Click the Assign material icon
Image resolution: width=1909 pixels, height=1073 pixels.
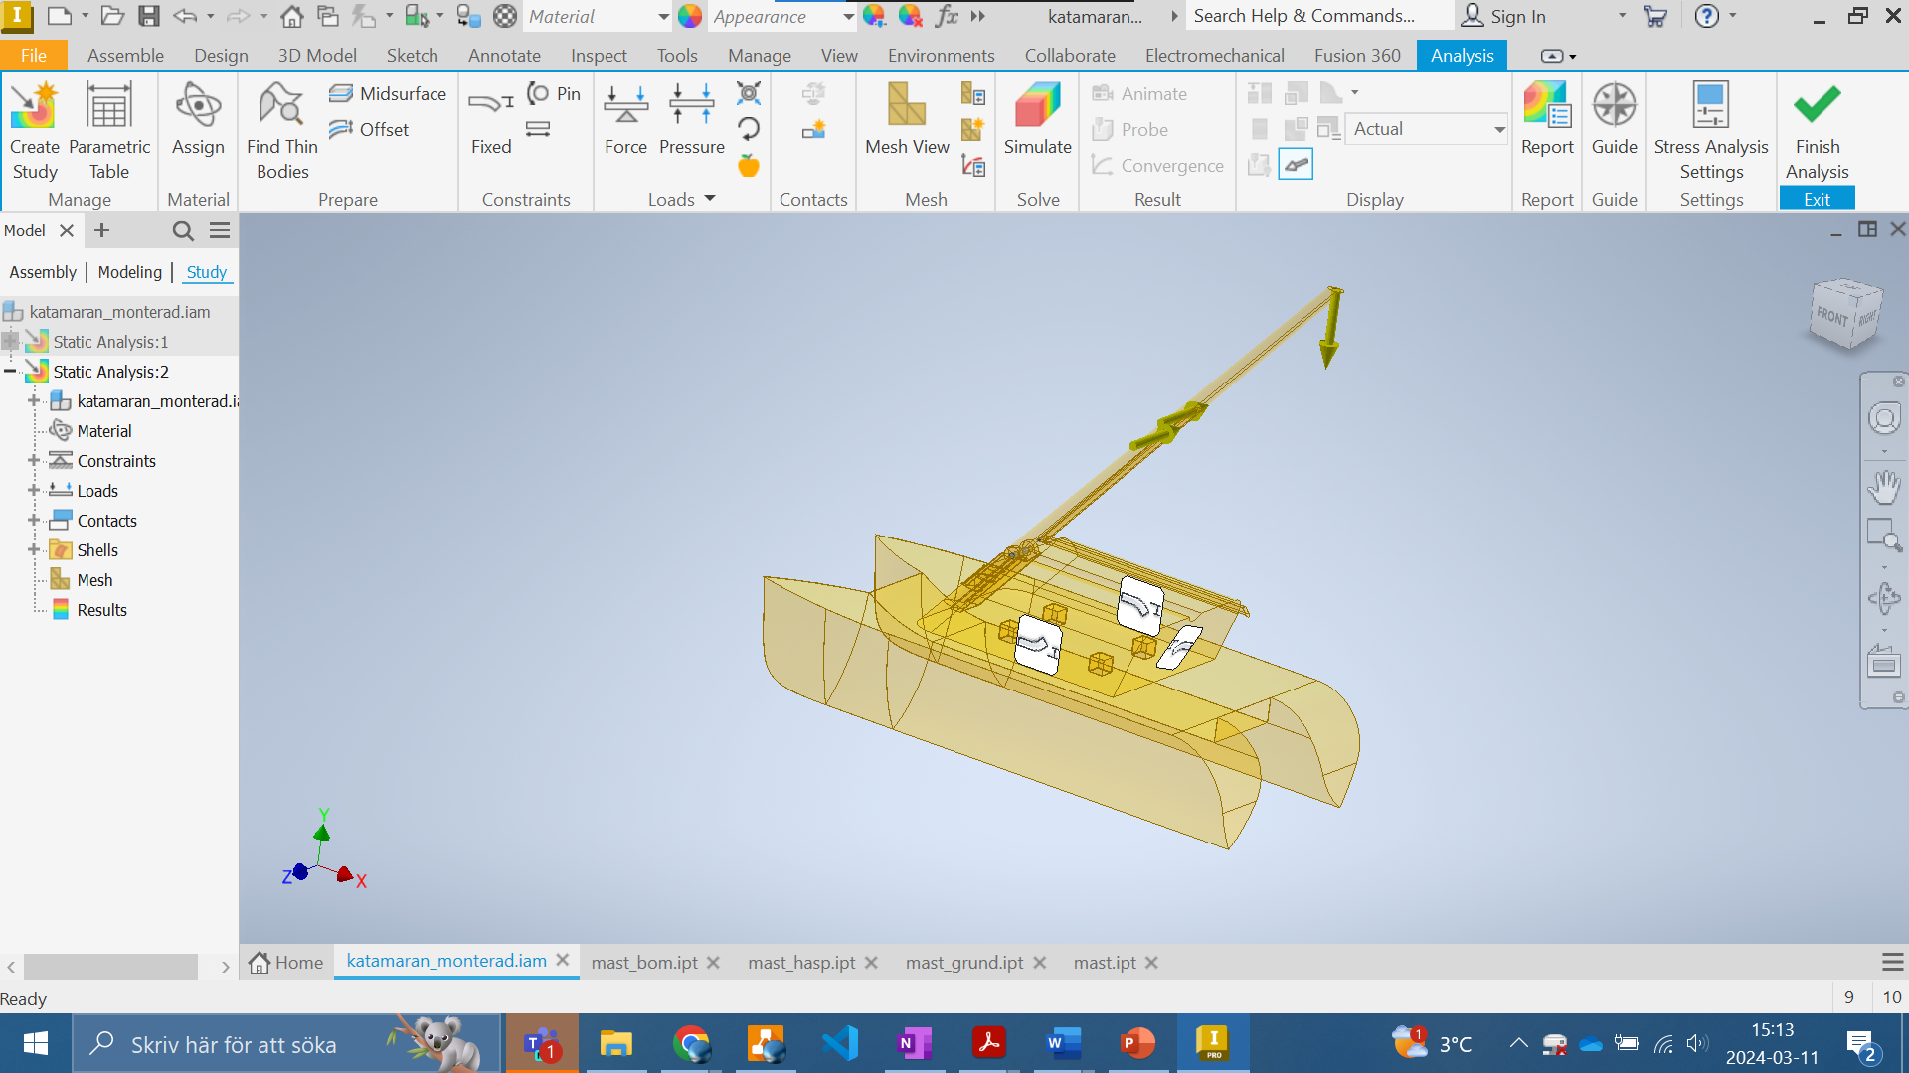[198, 119]
